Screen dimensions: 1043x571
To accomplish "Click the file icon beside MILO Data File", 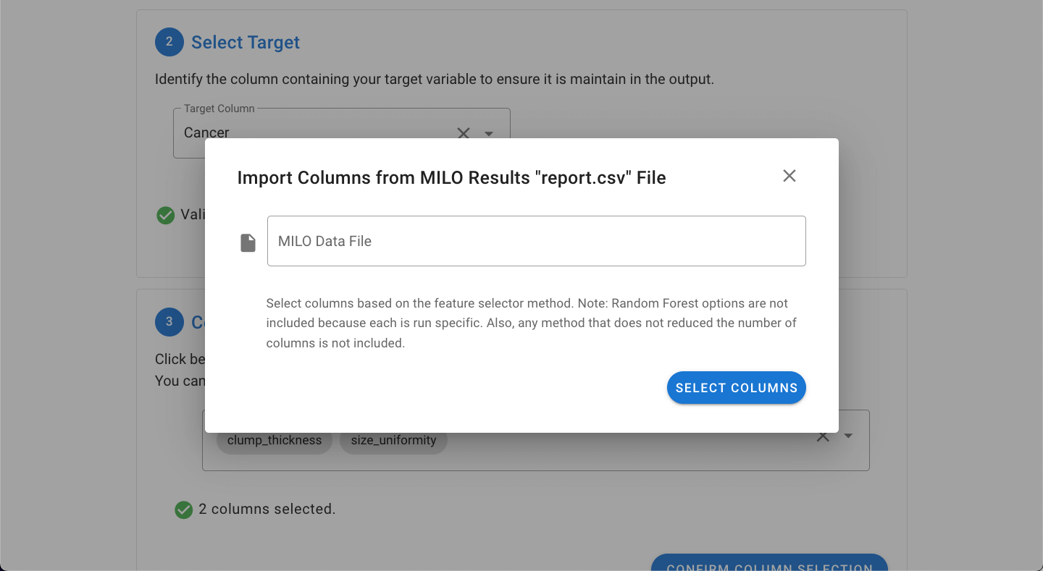I will point(248,242).
